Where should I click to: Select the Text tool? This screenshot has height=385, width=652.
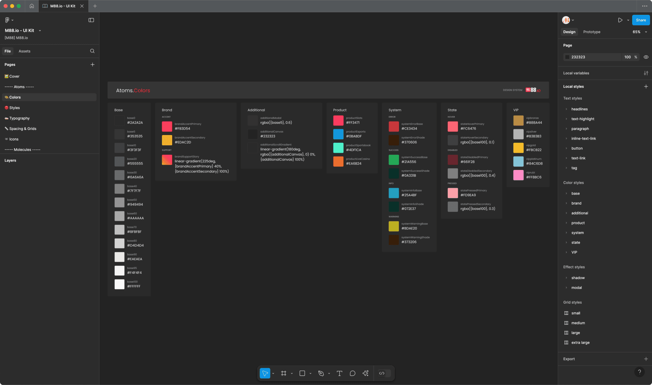tap(339, 373)
